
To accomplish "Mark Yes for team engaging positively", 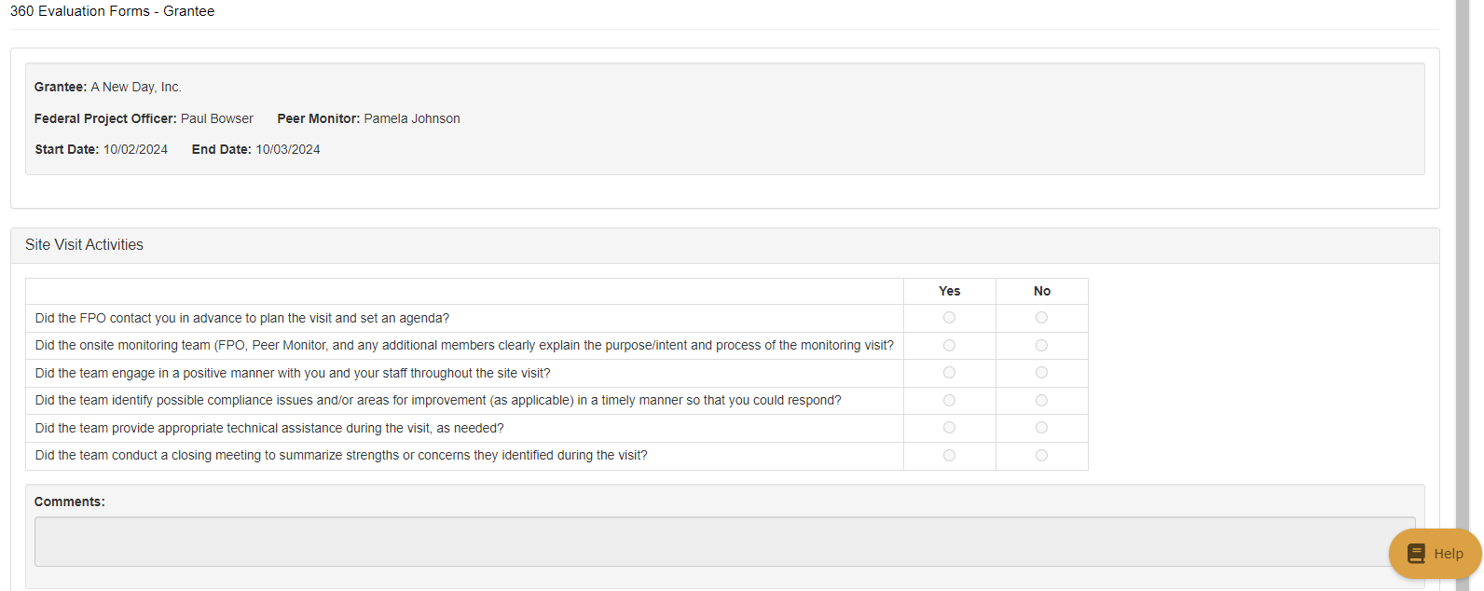I will click(x=949, y=373).
